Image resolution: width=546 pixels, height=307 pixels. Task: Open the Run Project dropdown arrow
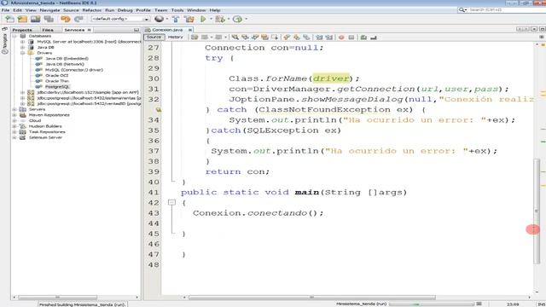coord(211,19)
